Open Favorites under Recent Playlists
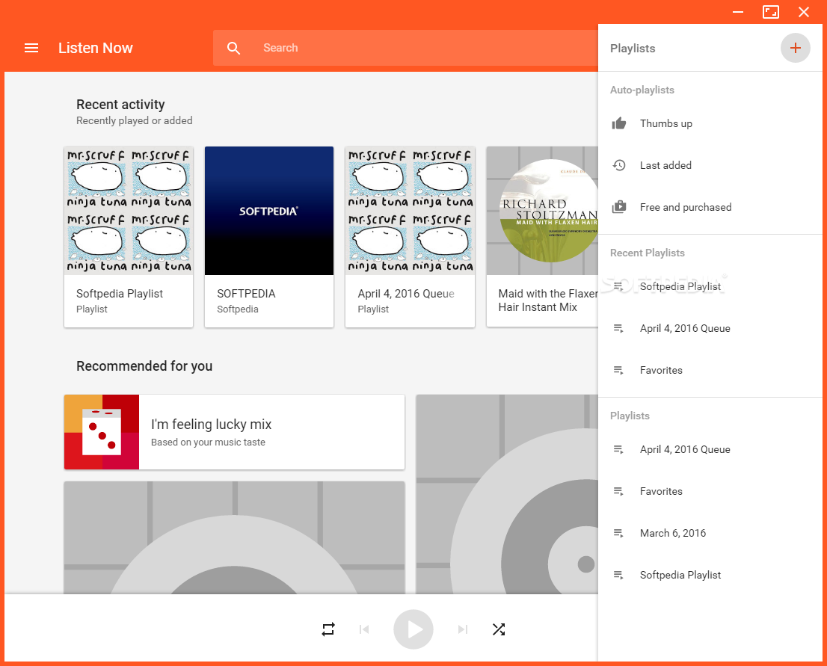Viewport: 827px width, 666px height. (x=710, y=370)
